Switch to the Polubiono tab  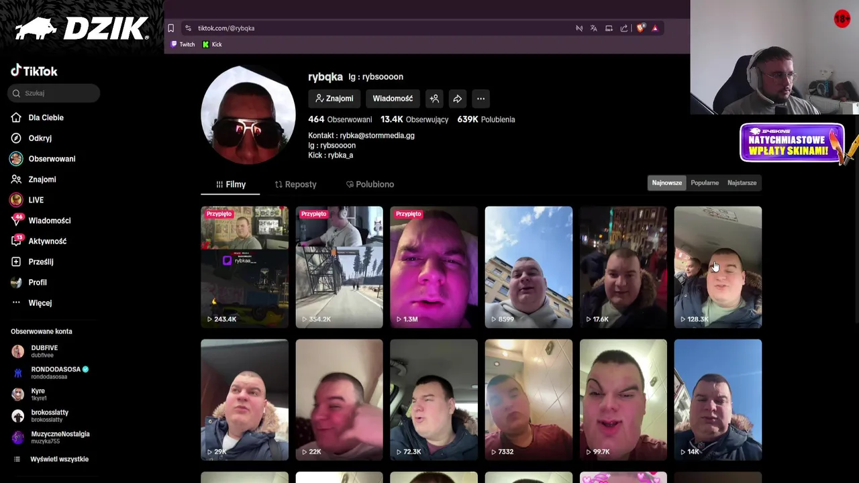tap(370, 184)
